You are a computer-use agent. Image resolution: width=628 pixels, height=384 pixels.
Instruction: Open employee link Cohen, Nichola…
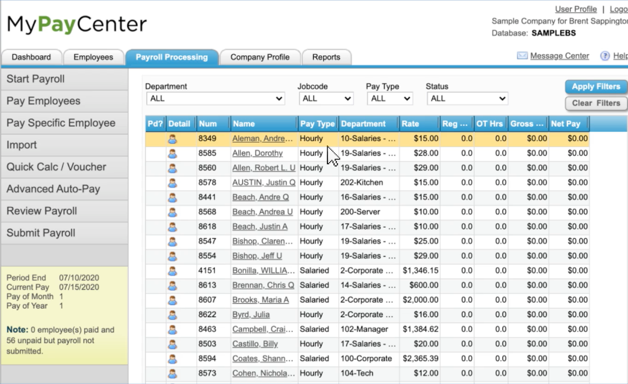pos(263,373)
